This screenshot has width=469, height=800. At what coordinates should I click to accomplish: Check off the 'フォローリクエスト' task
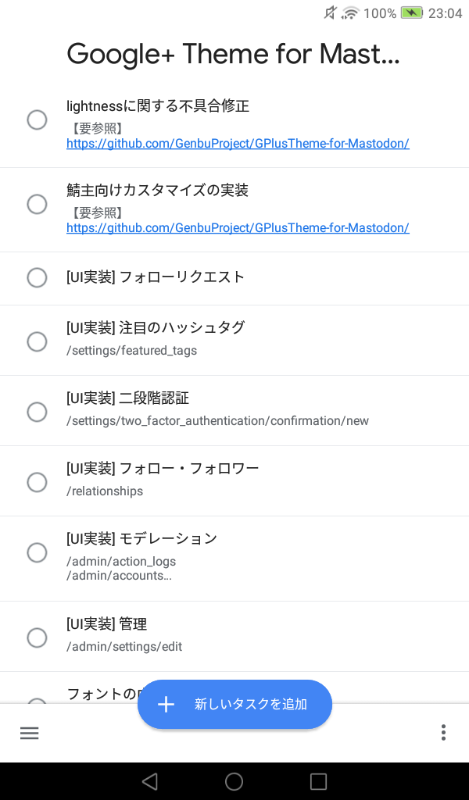click(37, 277)
